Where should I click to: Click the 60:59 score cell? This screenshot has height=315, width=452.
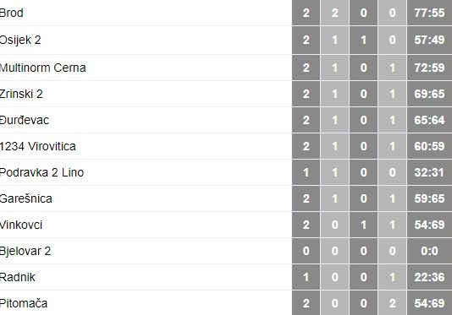click(429, 146)
